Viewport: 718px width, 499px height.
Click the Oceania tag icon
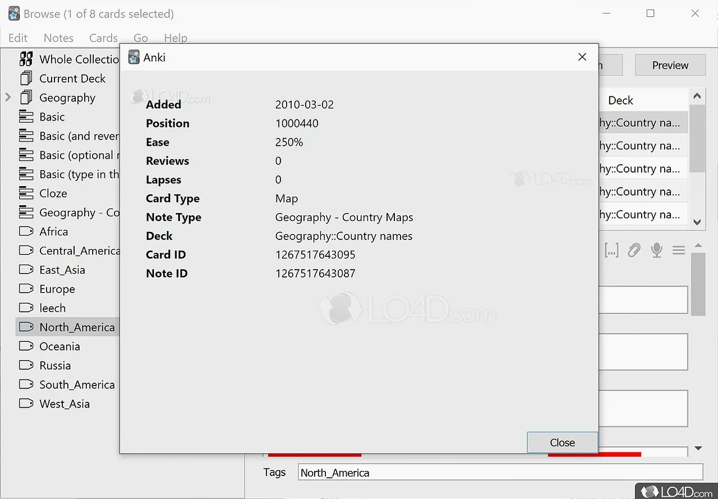pyautogui.click(x=26, y=346)
